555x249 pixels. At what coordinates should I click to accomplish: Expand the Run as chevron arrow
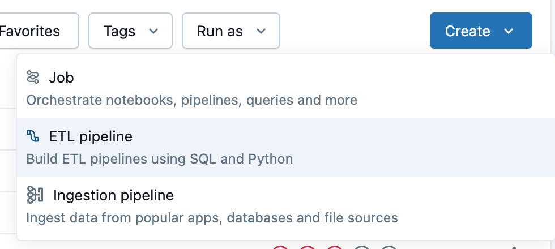pyautogui.click(x=261, y=31)
